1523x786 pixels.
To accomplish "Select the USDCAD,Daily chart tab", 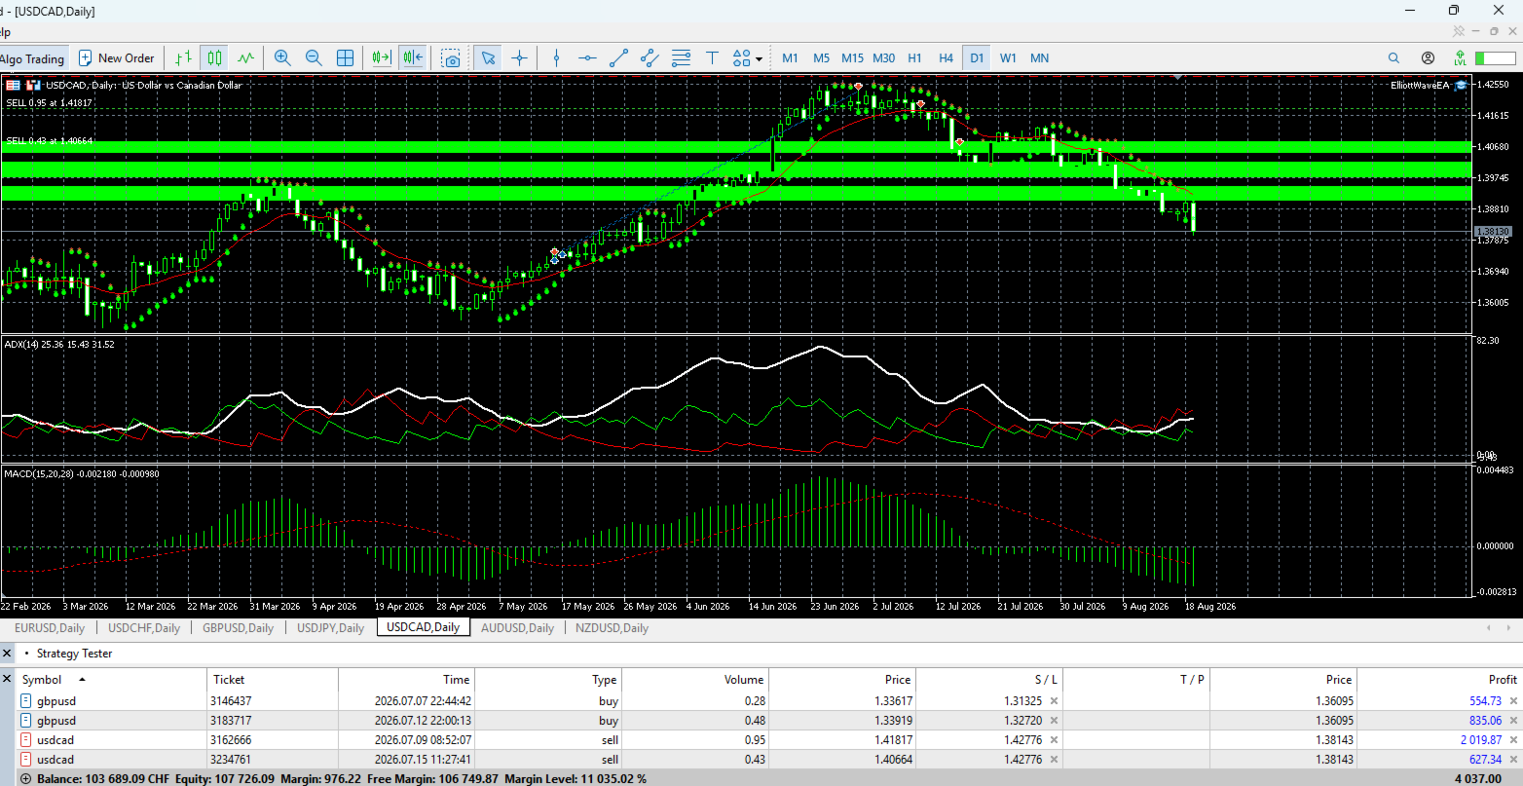I will tap(423, 627).
